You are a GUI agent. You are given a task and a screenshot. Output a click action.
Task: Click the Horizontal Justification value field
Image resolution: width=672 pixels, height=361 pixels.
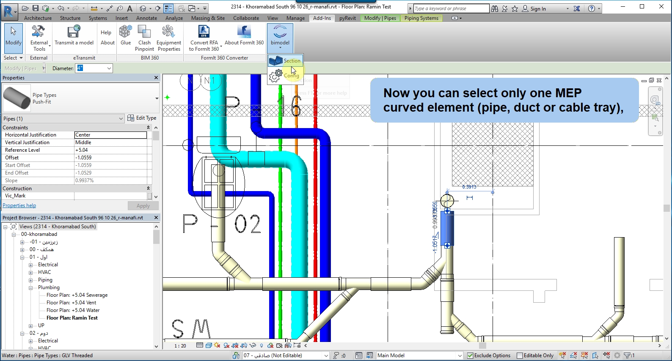tap(110, 135)
